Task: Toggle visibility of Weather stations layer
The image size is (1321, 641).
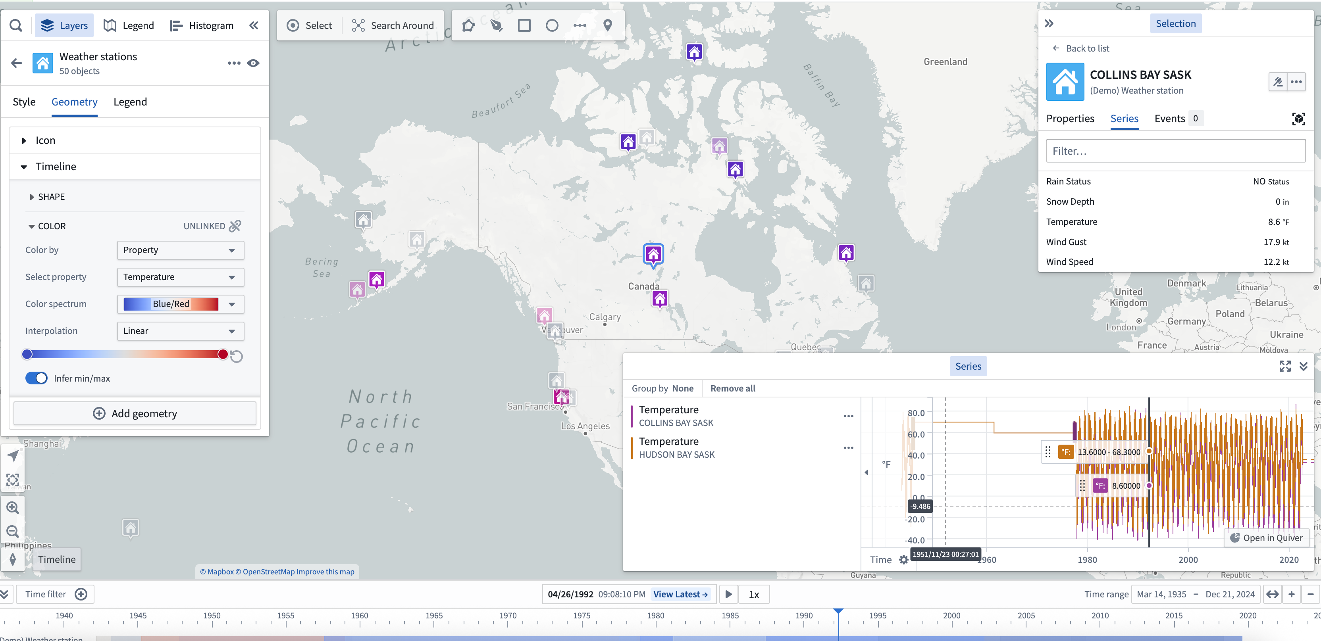Action: tap(253, 63)
